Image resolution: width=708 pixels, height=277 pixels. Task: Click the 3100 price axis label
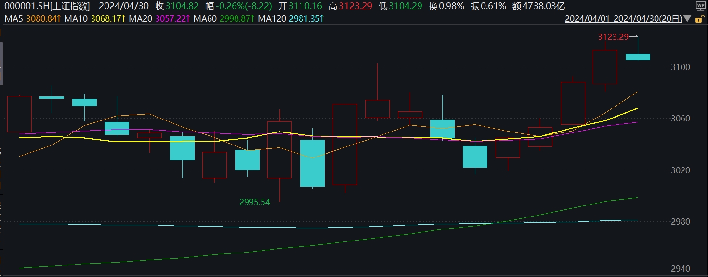pos(680,67)
